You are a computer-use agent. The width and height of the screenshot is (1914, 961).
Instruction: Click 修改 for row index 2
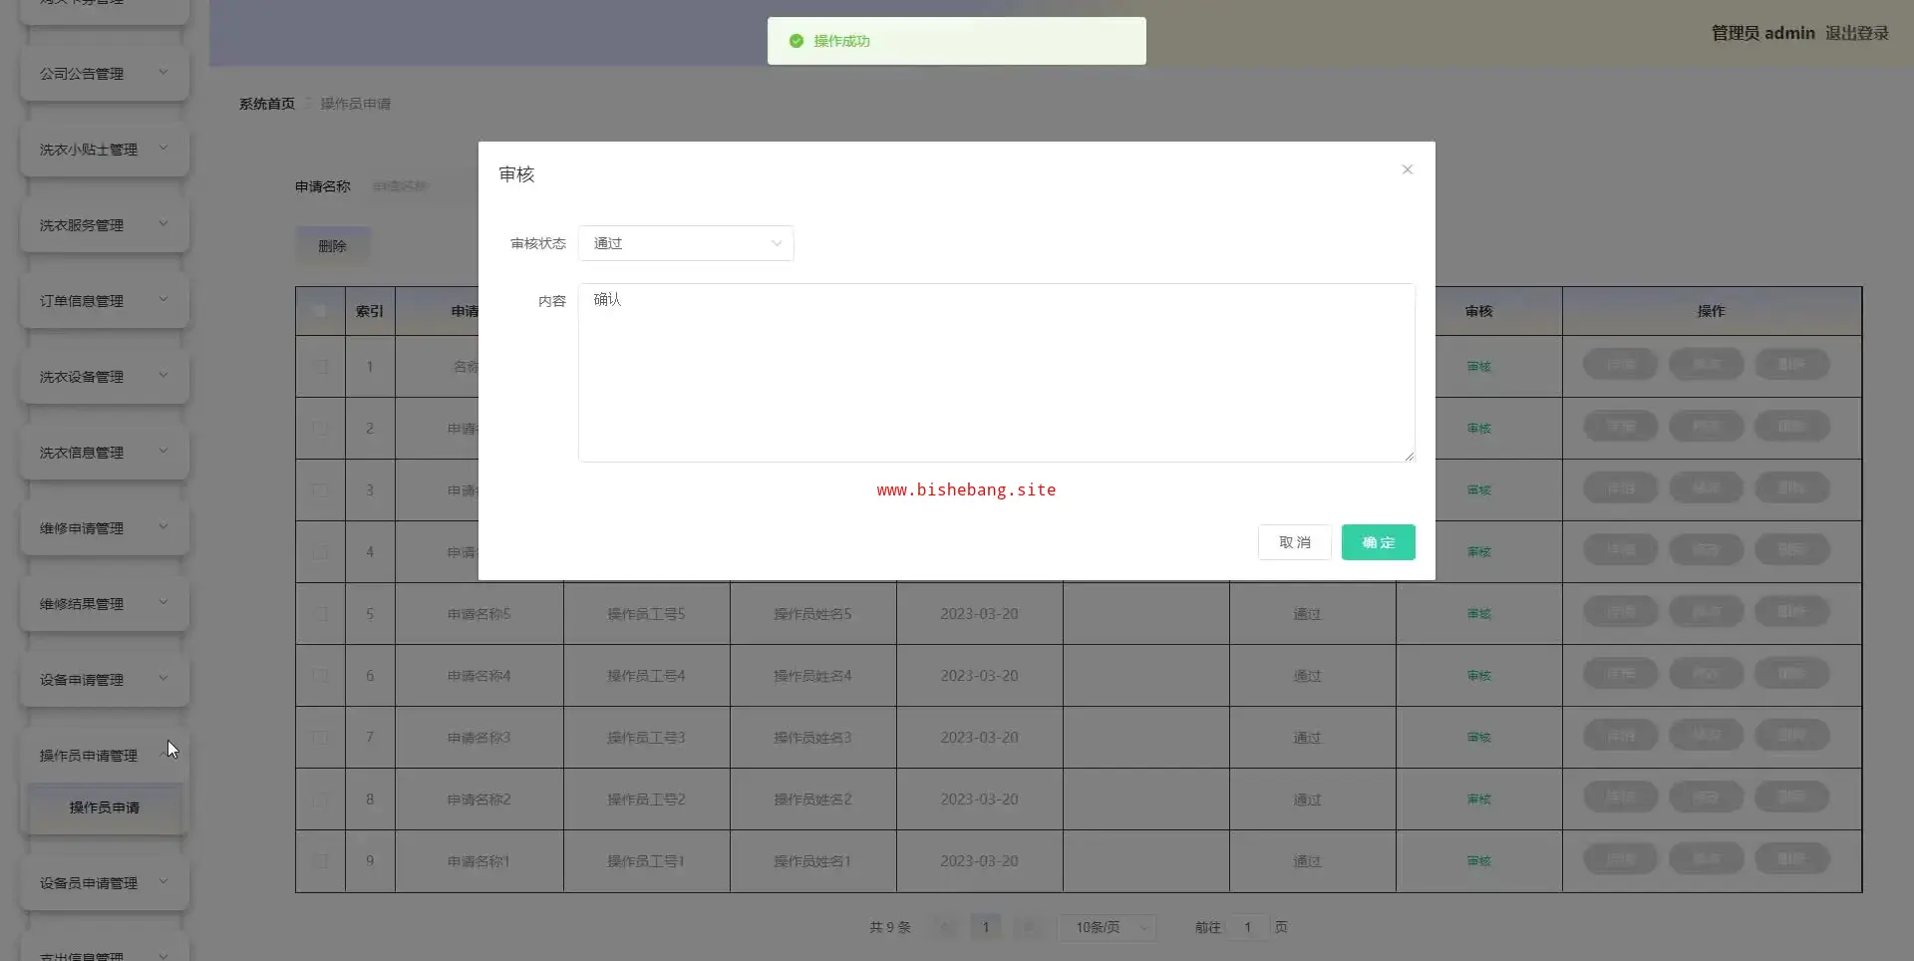point(1706,426)
